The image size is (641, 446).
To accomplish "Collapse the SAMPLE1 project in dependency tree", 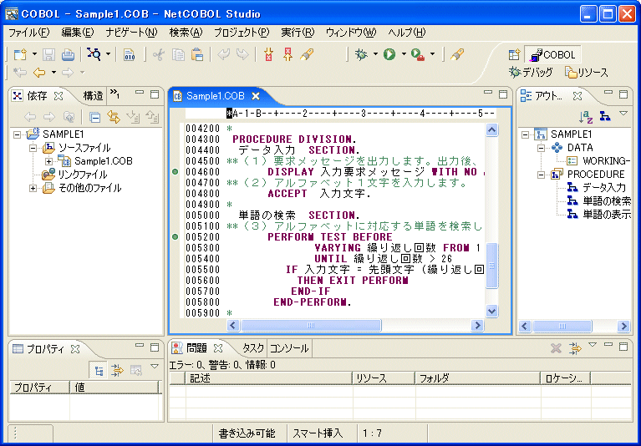I will (17, 134).
